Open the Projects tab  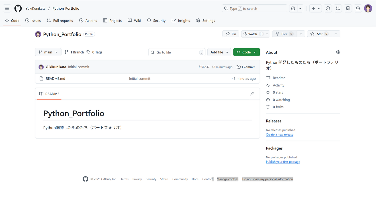point(112,20)
